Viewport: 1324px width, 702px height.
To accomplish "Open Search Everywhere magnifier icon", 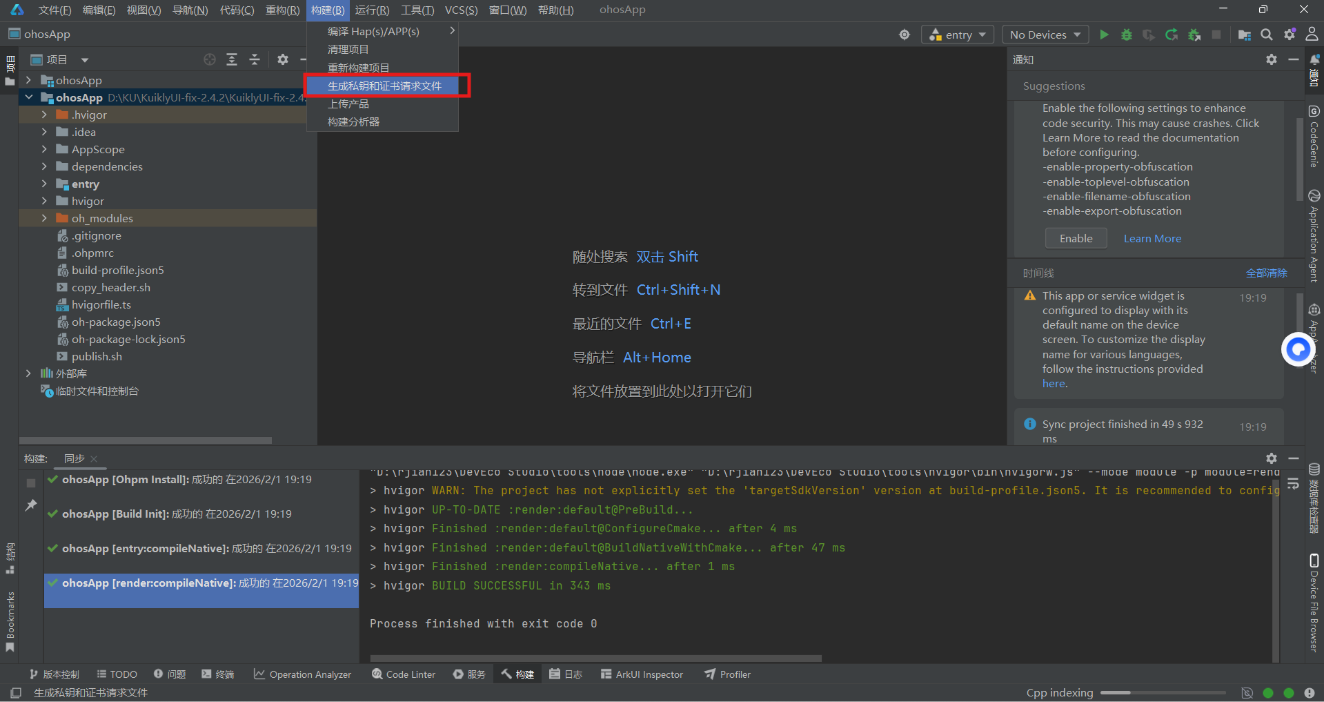I will coord(1267,35).
